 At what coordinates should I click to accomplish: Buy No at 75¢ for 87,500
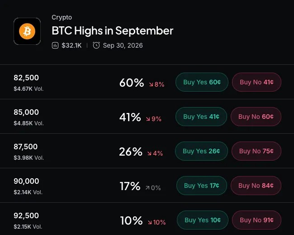coord(256,151)
